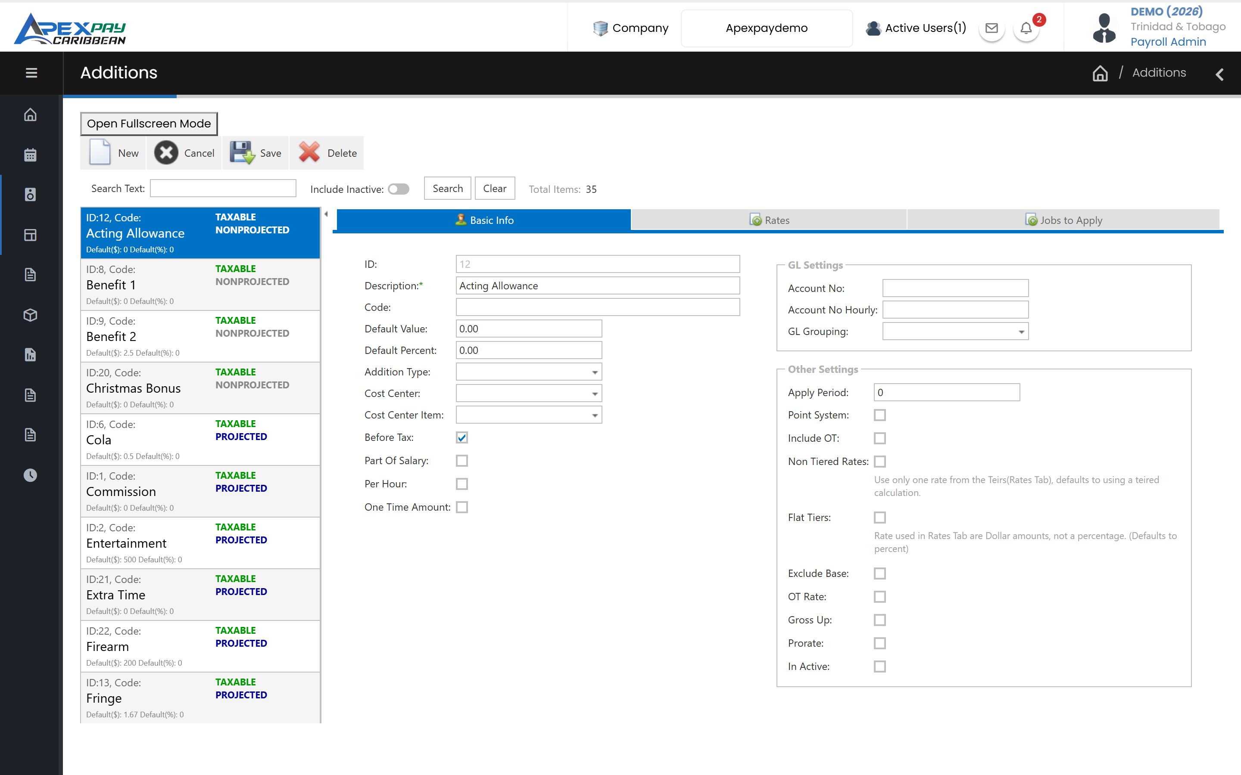The height and width of the screenshot is (775, 1241).
Task: Switch to the Rates tab
Action: [769, 220]
